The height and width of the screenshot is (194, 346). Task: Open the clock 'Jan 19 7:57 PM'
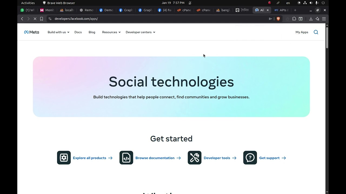173,3
